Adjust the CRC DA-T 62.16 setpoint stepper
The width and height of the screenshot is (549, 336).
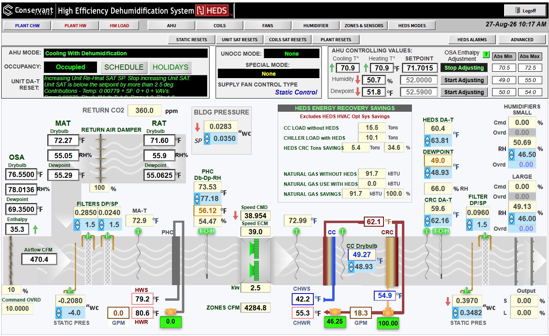click(x=428, y=221)
